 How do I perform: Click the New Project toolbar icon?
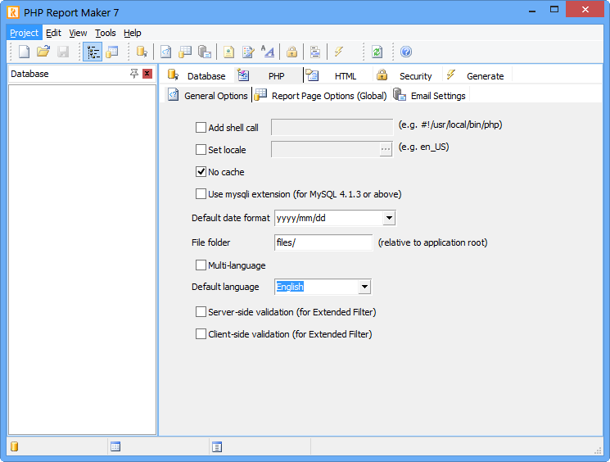click(25, 52)
